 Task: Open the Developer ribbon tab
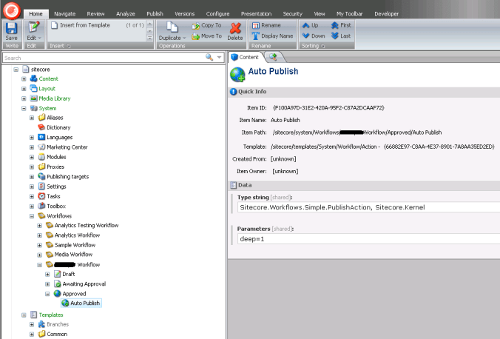(x=387, y=14)
